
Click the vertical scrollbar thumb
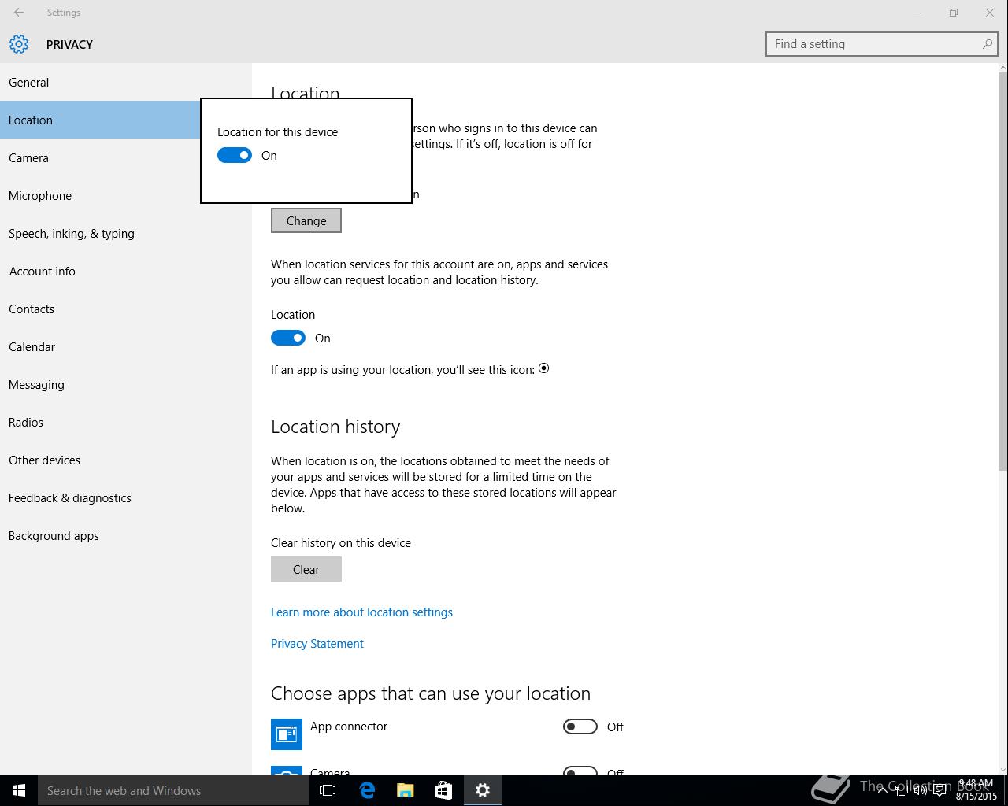click(1002, 272)
